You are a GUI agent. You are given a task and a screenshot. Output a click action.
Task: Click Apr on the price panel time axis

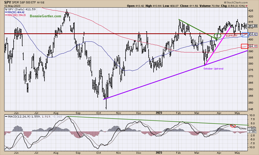[219, 113]
